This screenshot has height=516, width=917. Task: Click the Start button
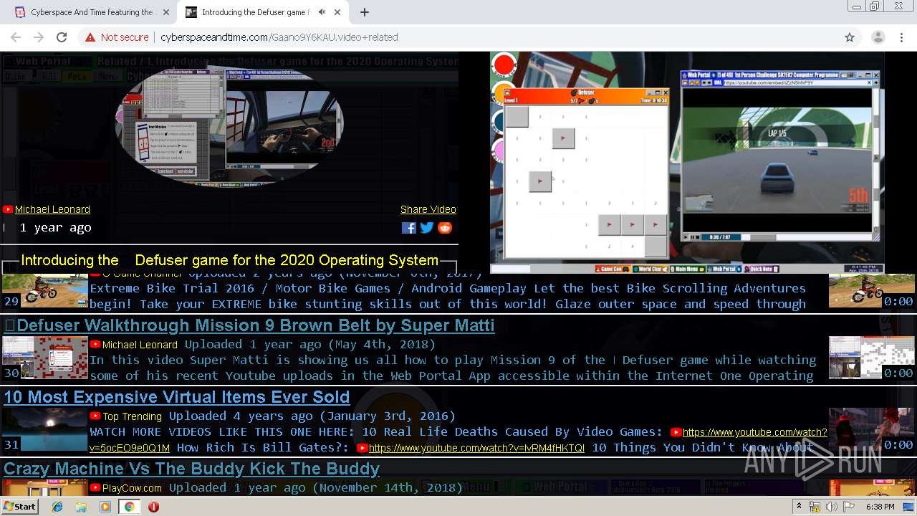click(19, 507)
